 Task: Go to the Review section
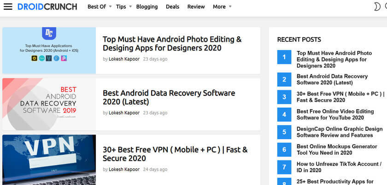click(196, 6)
